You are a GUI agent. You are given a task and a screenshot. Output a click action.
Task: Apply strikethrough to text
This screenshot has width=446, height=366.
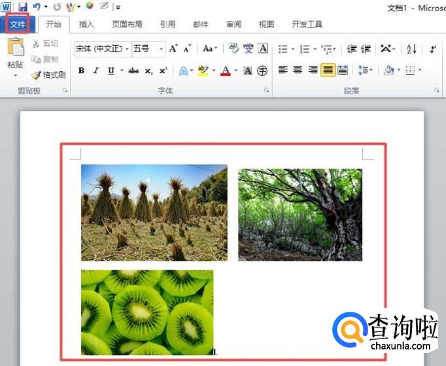pyautogui.click(x=133, y=71)
